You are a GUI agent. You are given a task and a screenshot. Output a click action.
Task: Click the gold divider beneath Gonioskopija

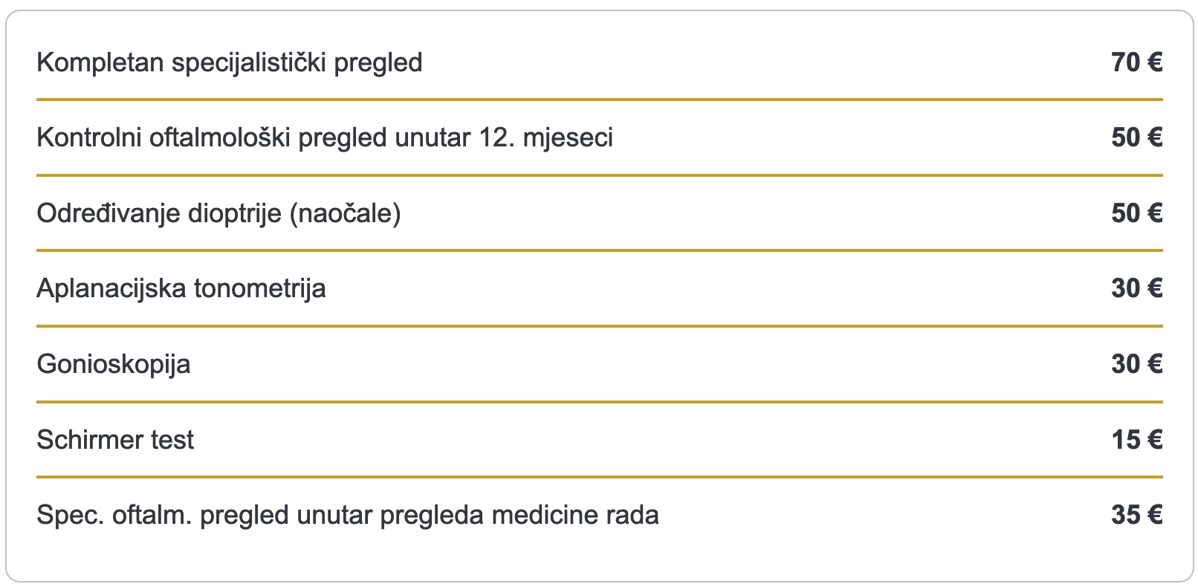[x=599, y=402]
